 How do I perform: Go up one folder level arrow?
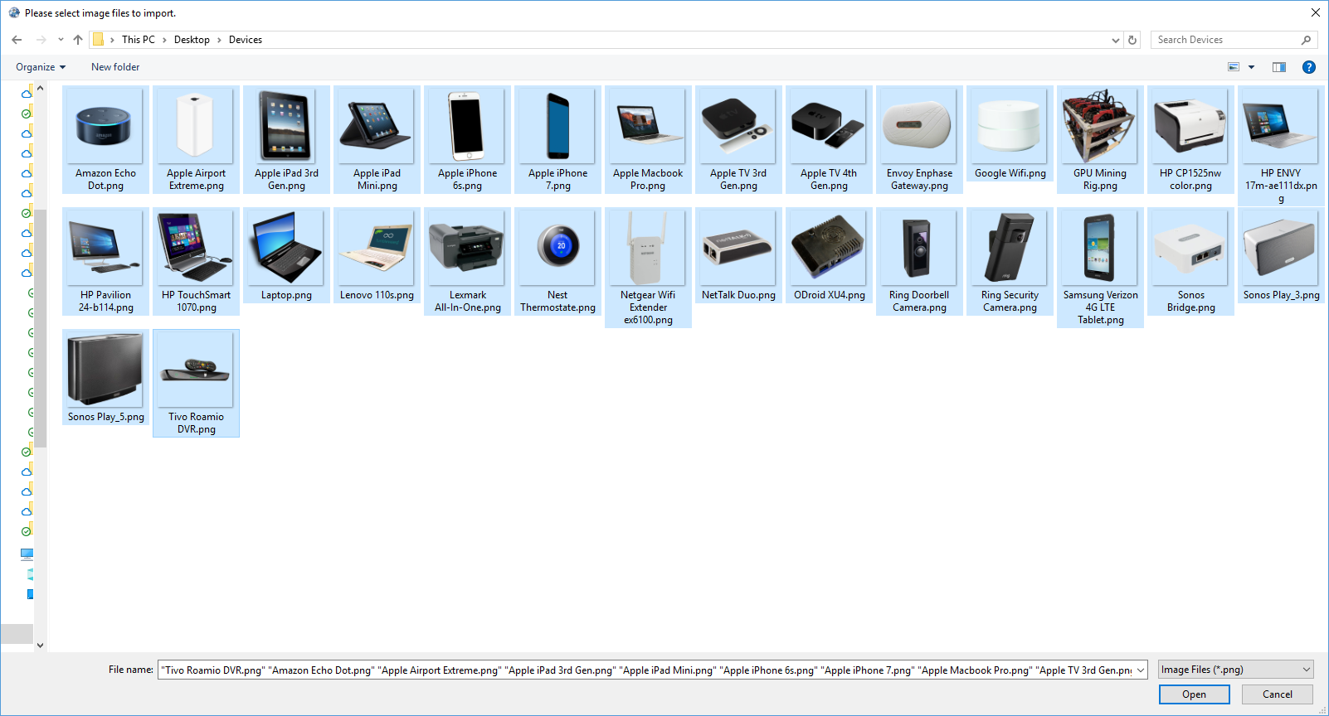[78, 40]
